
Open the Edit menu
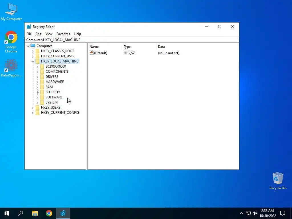click(x=38, y=34)
